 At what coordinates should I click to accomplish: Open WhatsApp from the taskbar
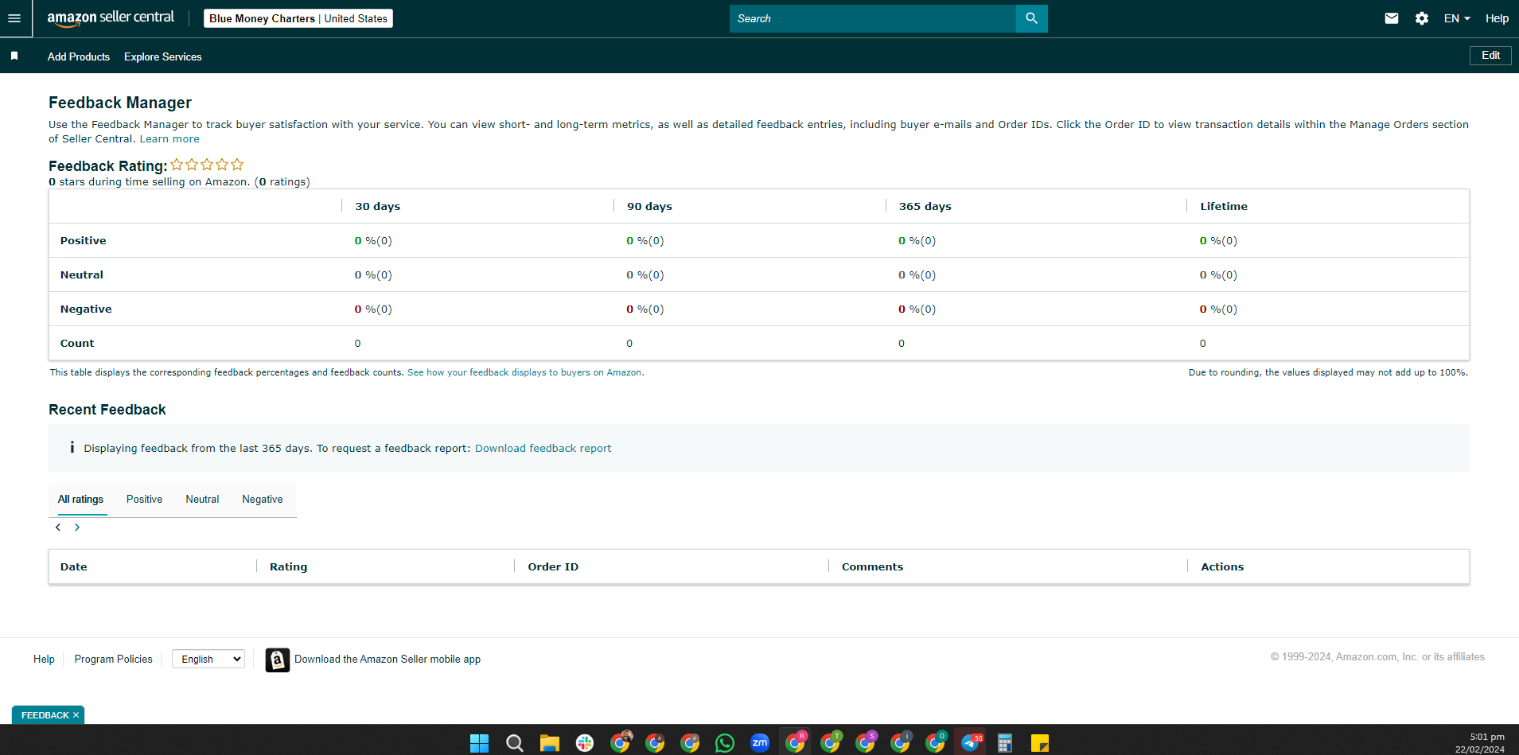(725, 743)
